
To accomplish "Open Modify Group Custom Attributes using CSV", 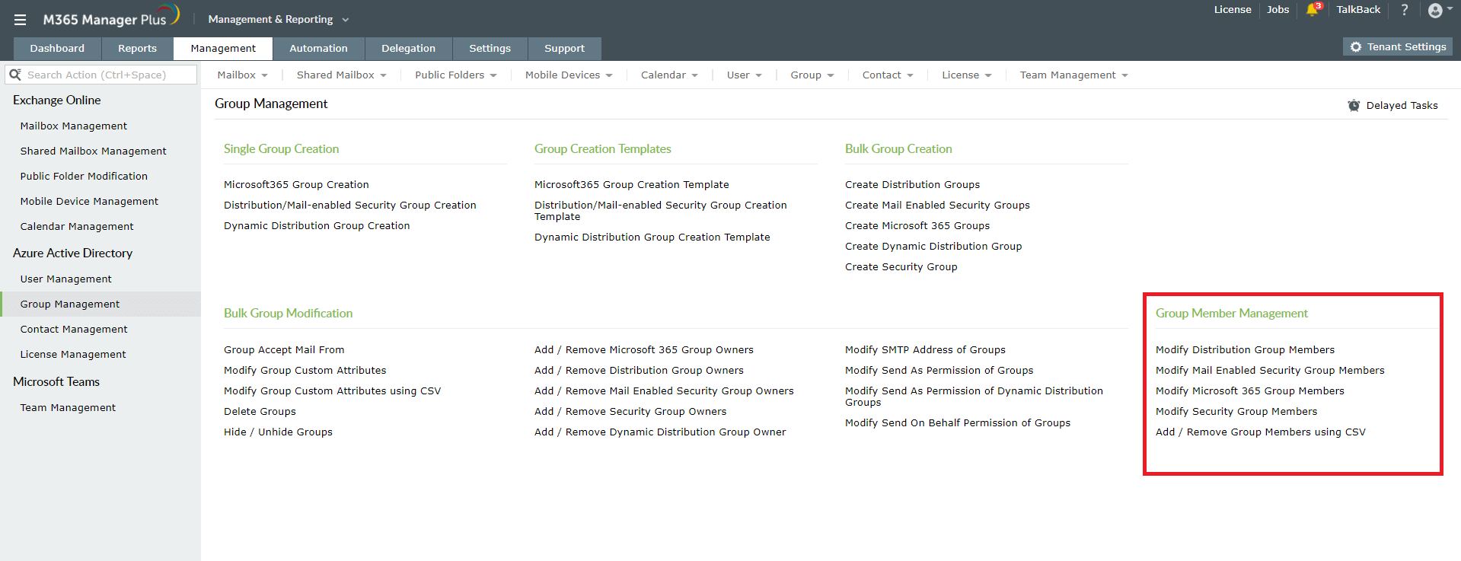I will [333, 390].
